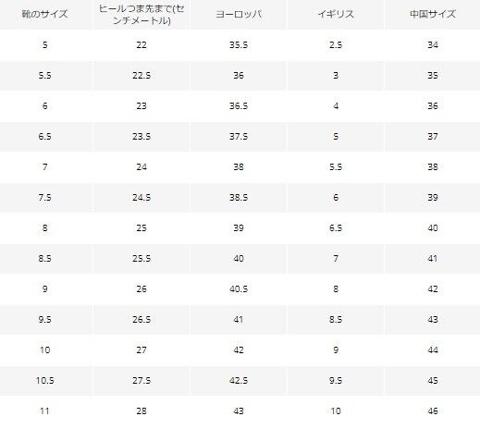
Task: Select China size 39 cell
Action: (433, 198)
